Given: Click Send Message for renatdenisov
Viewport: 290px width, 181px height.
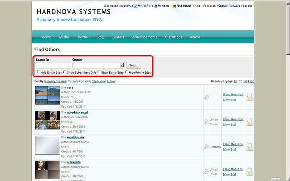Looking at the screenshot, I should point(233,144).
